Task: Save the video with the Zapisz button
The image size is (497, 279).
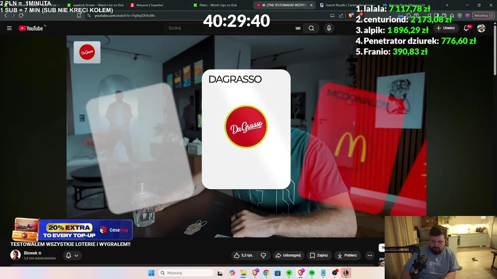Action: point(319,255)
